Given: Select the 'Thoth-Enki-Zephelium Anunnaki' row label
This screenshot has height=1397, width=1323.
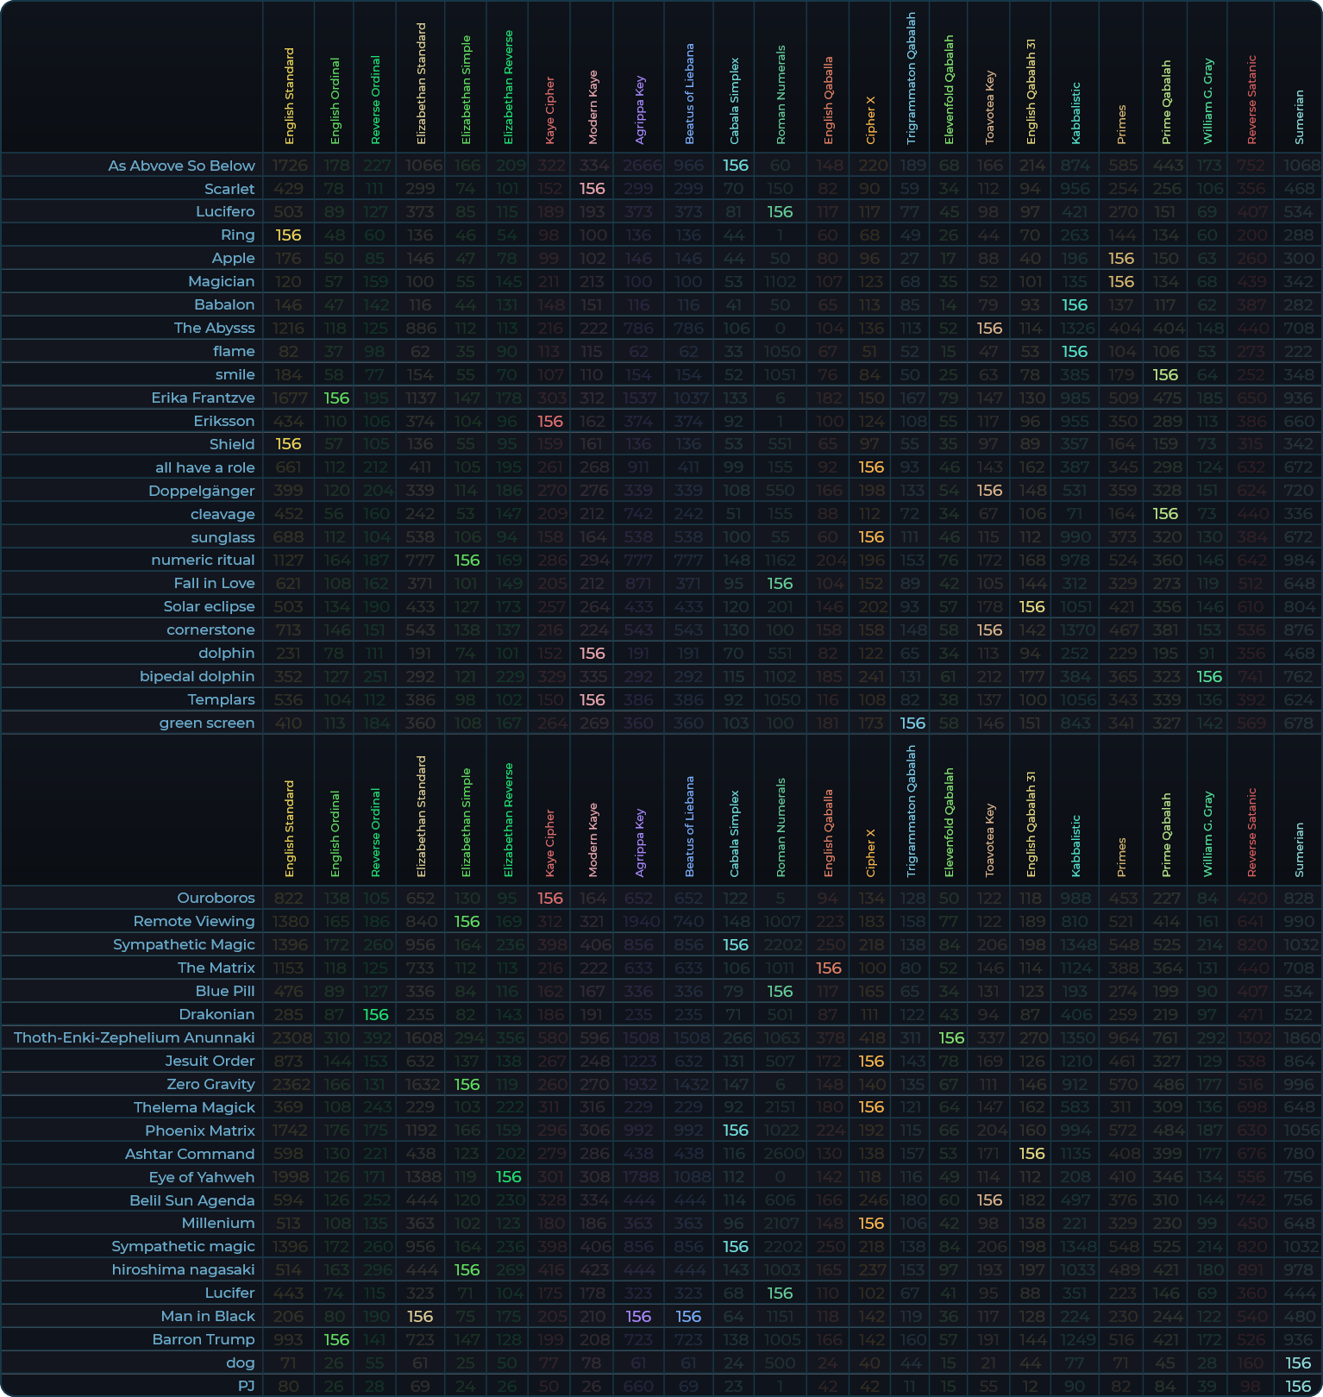Looking at the screenshot, I should coord(134,1037).
